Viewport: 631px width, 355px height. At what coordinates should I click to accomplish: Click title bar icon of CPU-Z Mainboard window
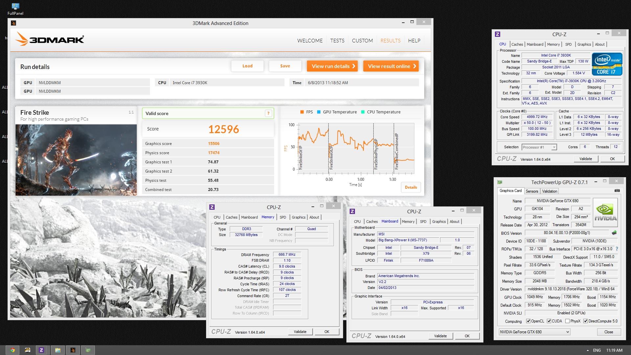click(x=352, y=211)
